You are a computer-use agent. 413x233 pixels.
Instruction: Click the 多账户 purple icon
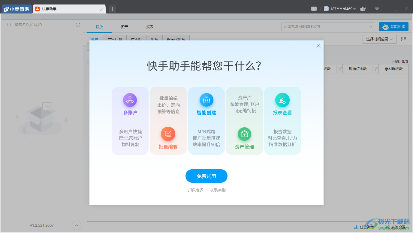(x=130, y=100)
